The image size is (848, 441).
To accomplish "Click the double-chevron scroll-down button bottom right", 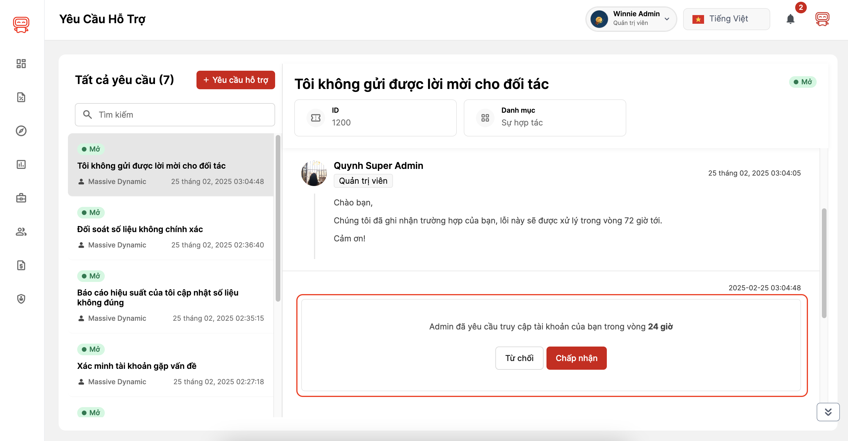I will (829, 412).
